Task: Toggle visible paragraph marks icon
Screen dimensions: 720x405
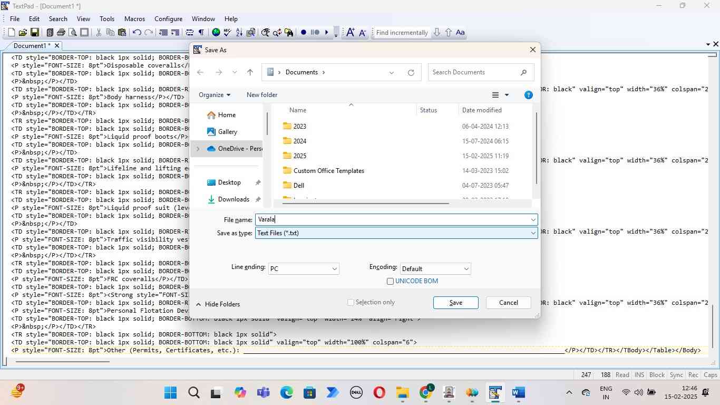Action: coord(201,33)
